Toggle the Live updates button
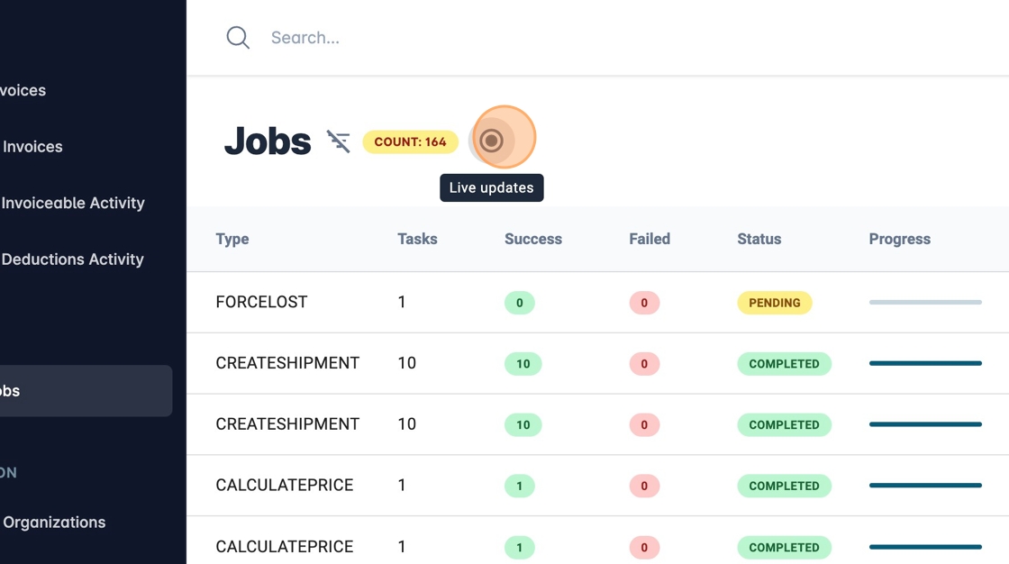 [x=491, y=141]
